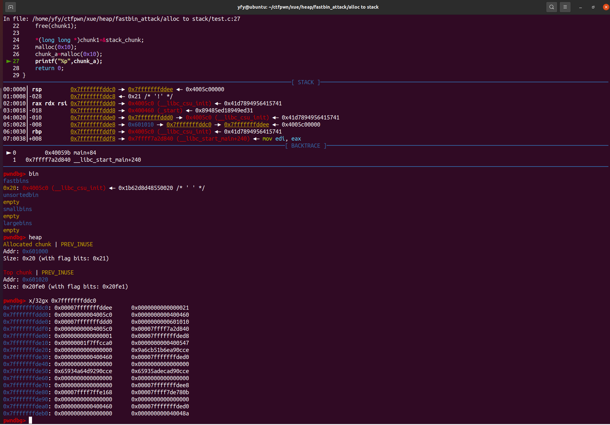The height and width of the screenshot is (425, 610).
Task: Click backtrace frame 1 __libc_start_main+240
Action: (x=83, y=160)
